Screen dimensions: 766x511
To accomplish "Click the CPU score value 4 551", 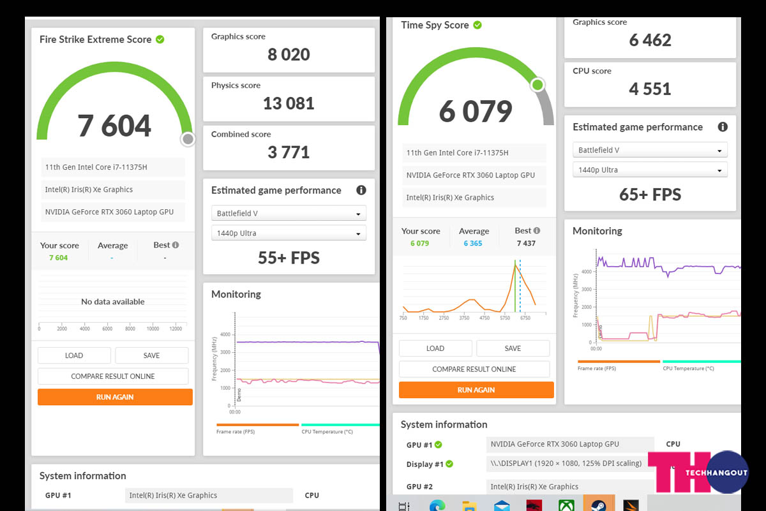I will pyautogui.click(x=650, y=89).
